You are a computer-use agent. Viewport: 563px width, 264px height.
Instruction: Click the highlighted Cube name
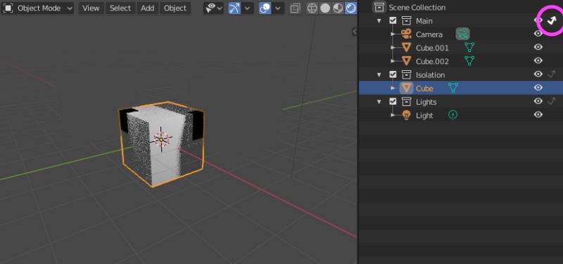coord(424,88)
